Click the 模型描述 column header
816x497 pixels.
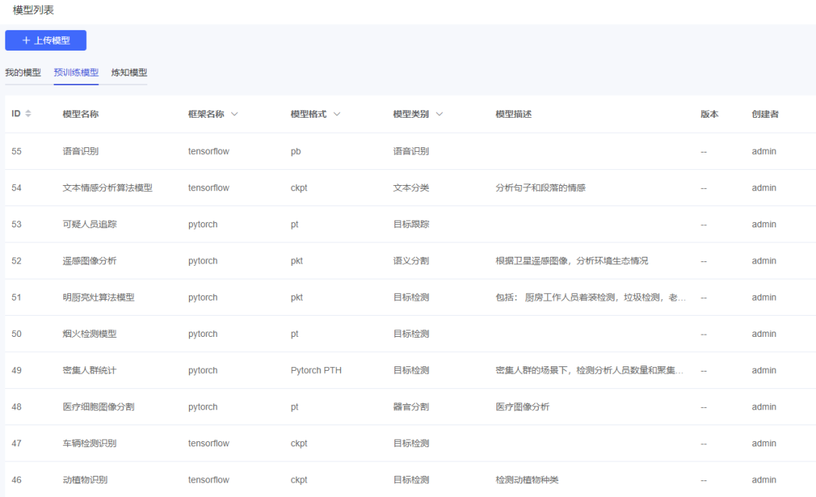click(x=514, y=114)
